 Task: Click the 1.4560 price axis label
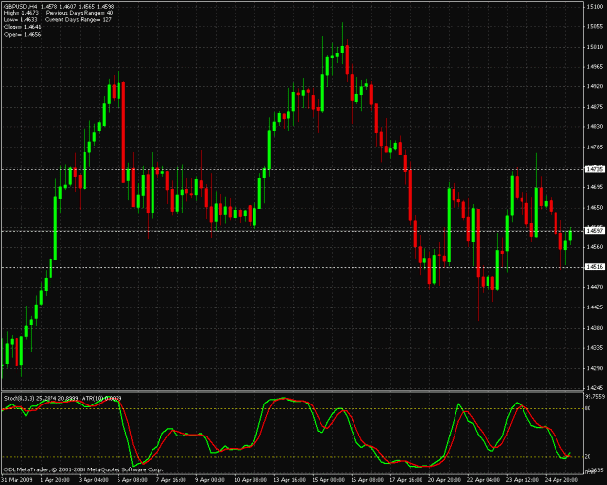pyautogui.click(x=594, y=247)
